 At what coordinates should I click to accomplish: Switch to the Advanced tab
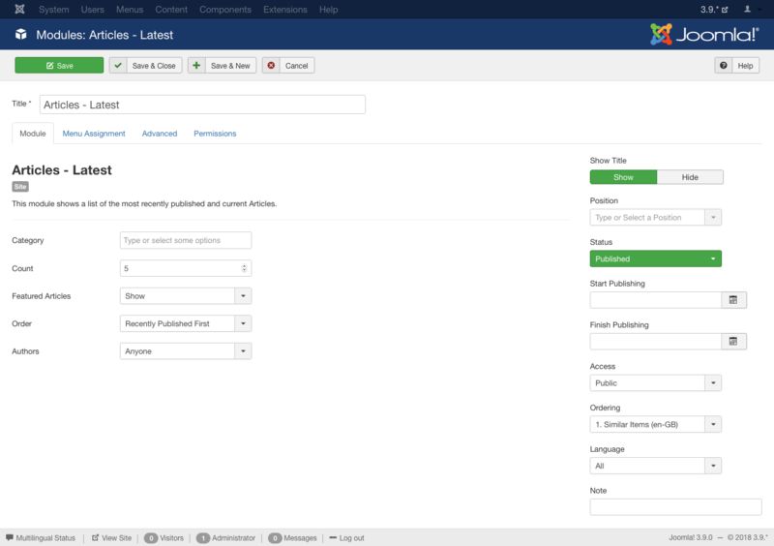[x=160, y=134]
